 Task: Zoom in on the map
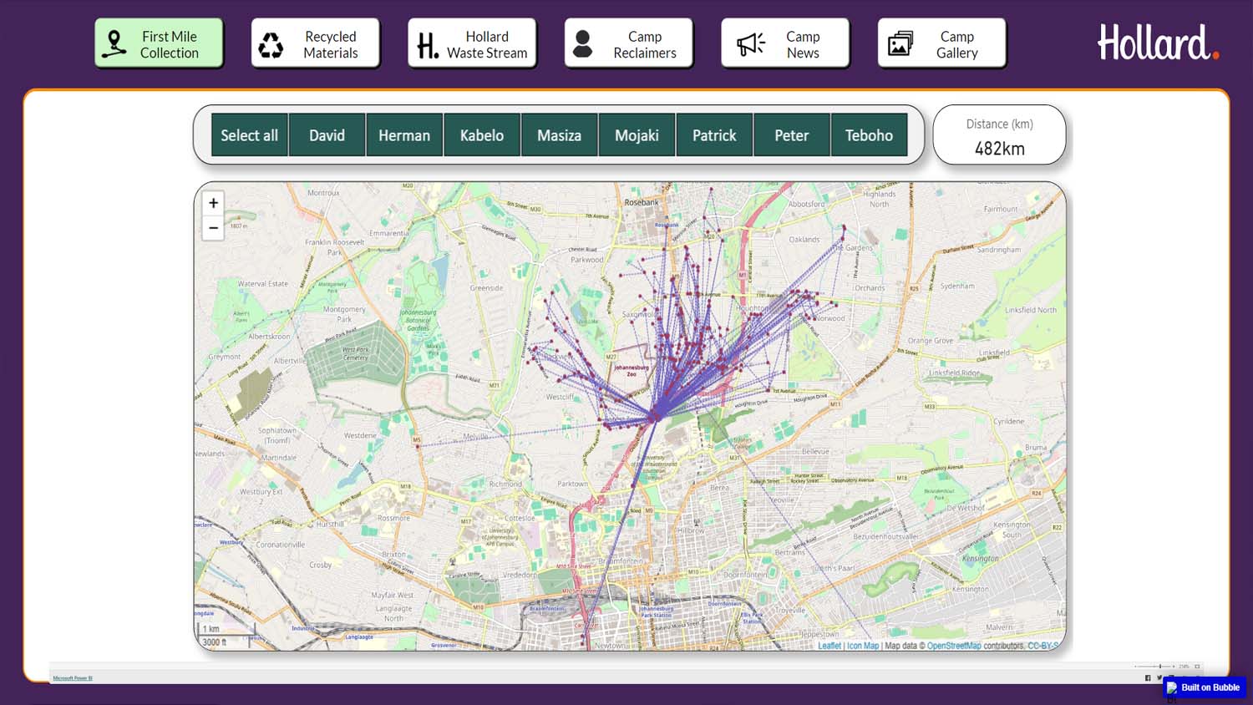point(213,203)
